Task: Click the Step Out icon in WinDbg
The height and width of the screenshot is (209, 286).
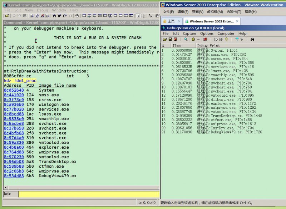Action: [x=65, y=16]
